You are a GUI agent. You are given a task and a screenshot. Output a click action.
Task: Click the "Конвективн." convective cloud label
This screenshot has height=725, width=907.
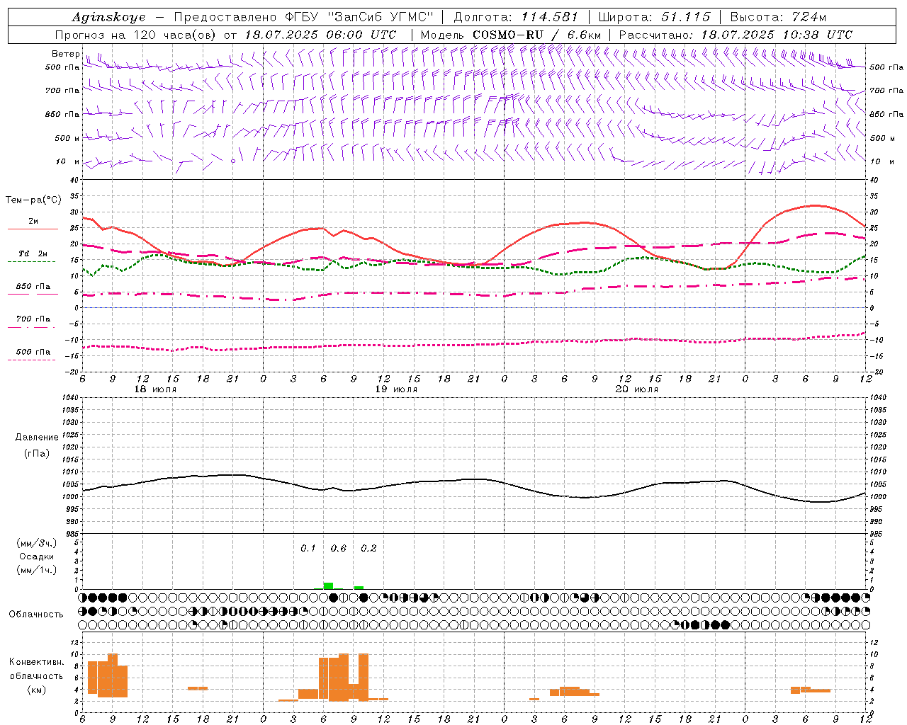37,662
